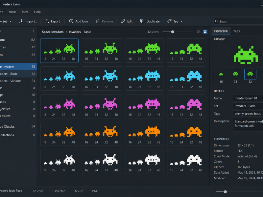Select the fourth magenta invader icon card
Viewport: 263px width, 197px height.
tap(186, 106)
